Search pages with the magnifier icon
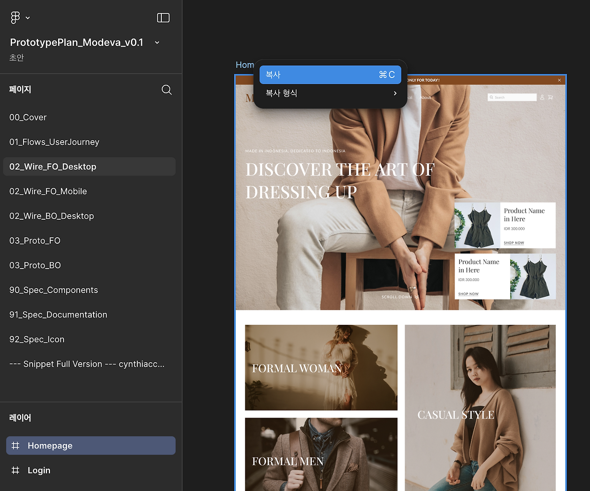590x491 pixels. (167, 90)
